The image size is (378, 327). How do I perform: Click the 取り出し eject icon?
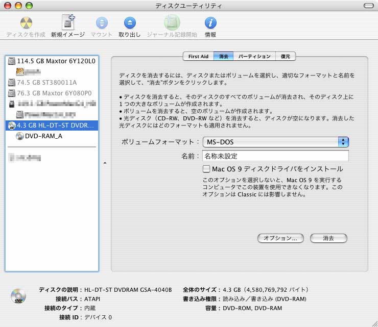tap(130, 23)
